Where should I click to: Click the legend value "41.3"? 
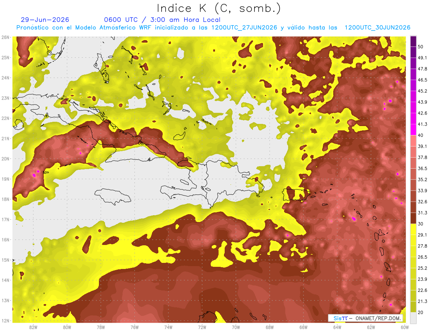pos(422,124)
